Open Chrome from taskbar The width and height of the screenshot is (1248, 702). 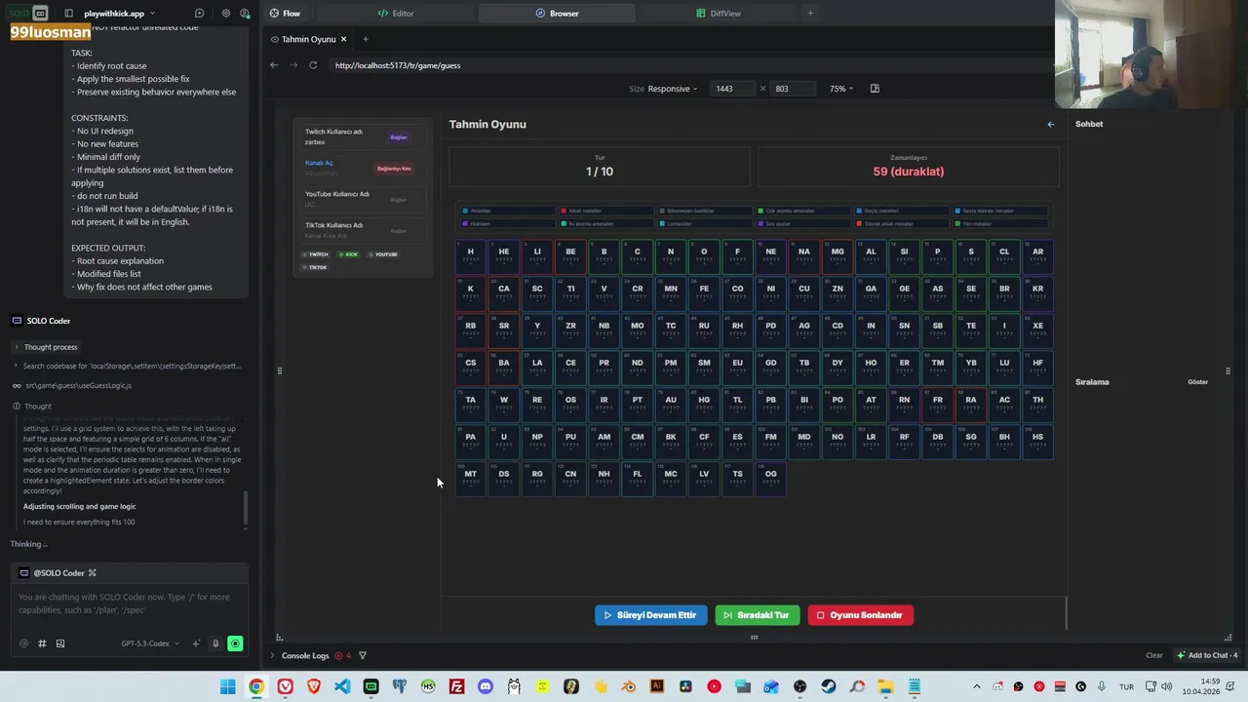click(256, 686)
